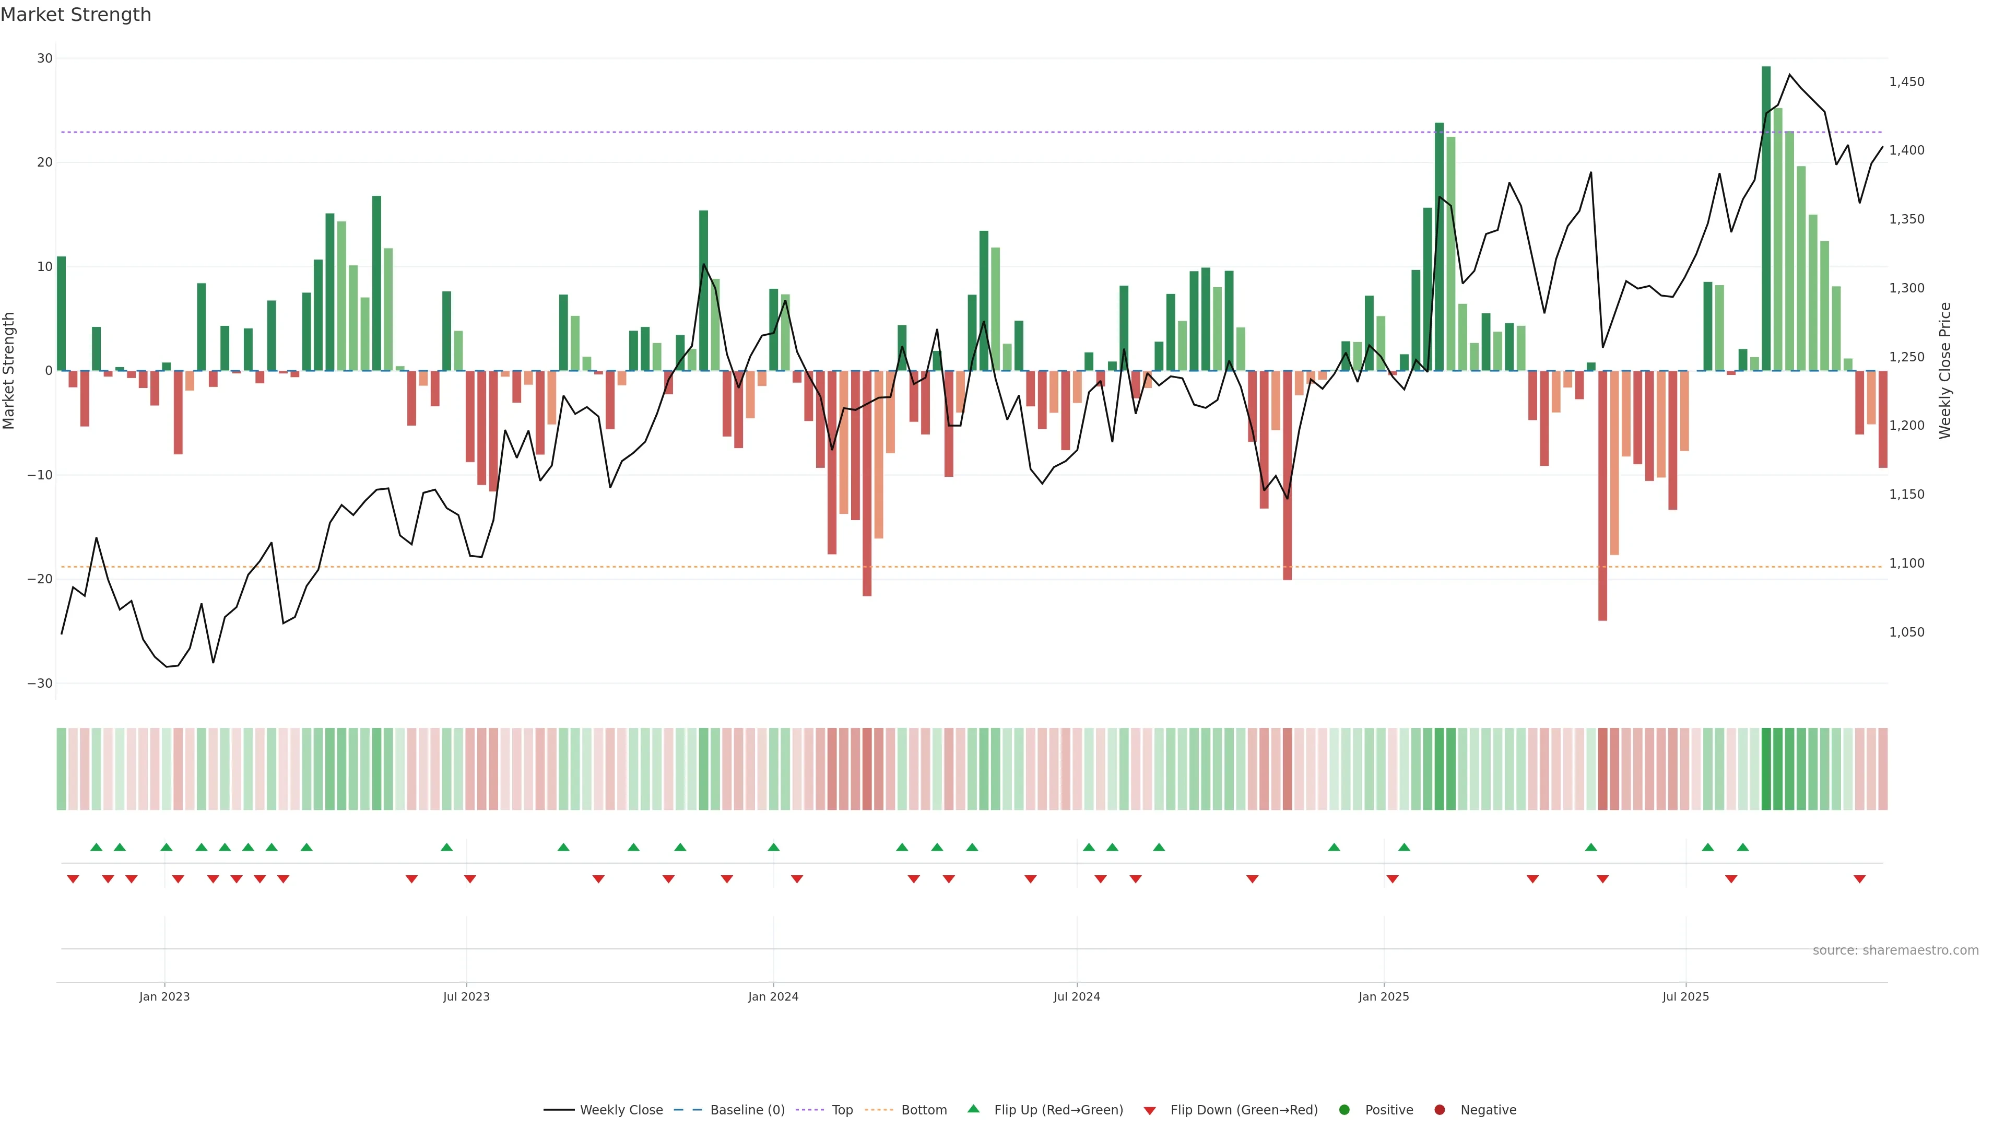
Task: Click the darkest green heatmap strip cell
Action: (x=1766, y=768)
